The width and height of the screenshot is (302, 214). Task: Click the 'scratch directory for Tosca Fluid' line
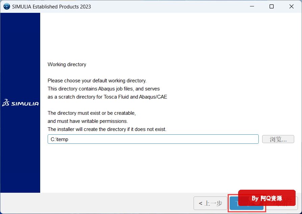pos(107,97)
